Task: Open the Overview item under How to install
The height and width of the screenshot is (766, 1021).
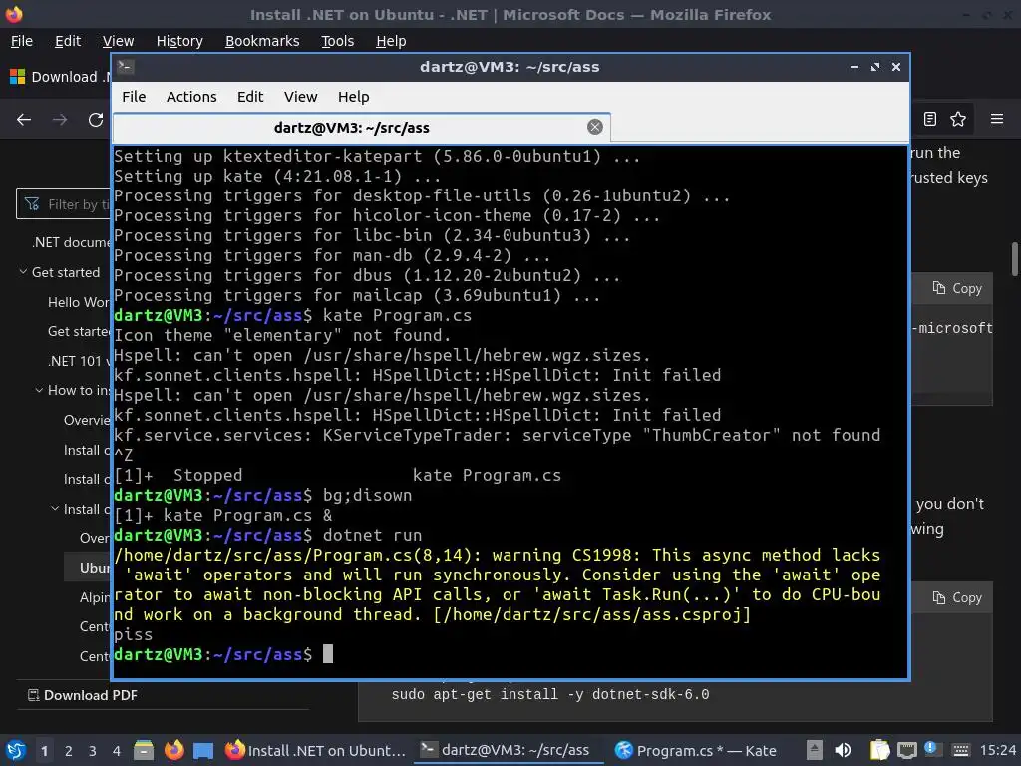Action: [x=88, y=420]
